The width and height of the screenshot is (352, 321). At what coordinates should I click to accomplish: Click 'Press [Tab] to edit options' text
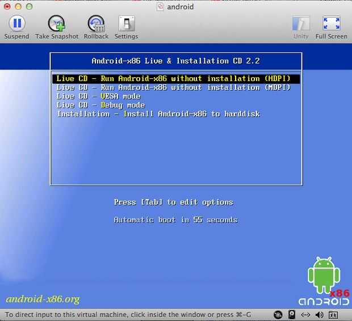[174, 202]
